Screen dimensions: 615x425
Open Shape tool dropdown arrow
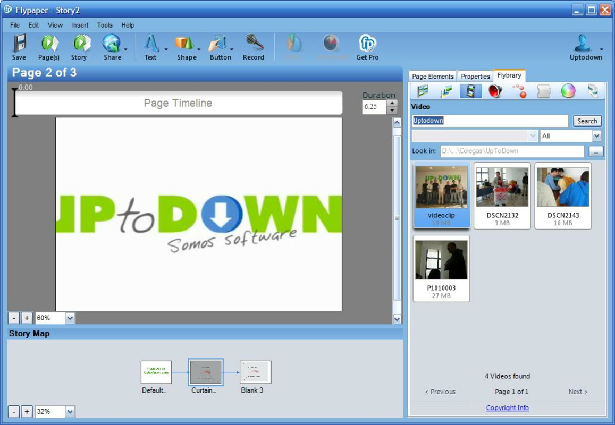point(199,49)
